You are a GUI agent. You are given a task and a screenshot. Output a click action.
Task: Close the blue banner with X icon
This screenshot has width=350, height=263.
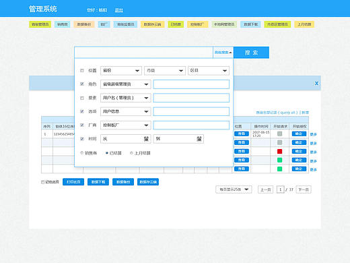point(316,84)
